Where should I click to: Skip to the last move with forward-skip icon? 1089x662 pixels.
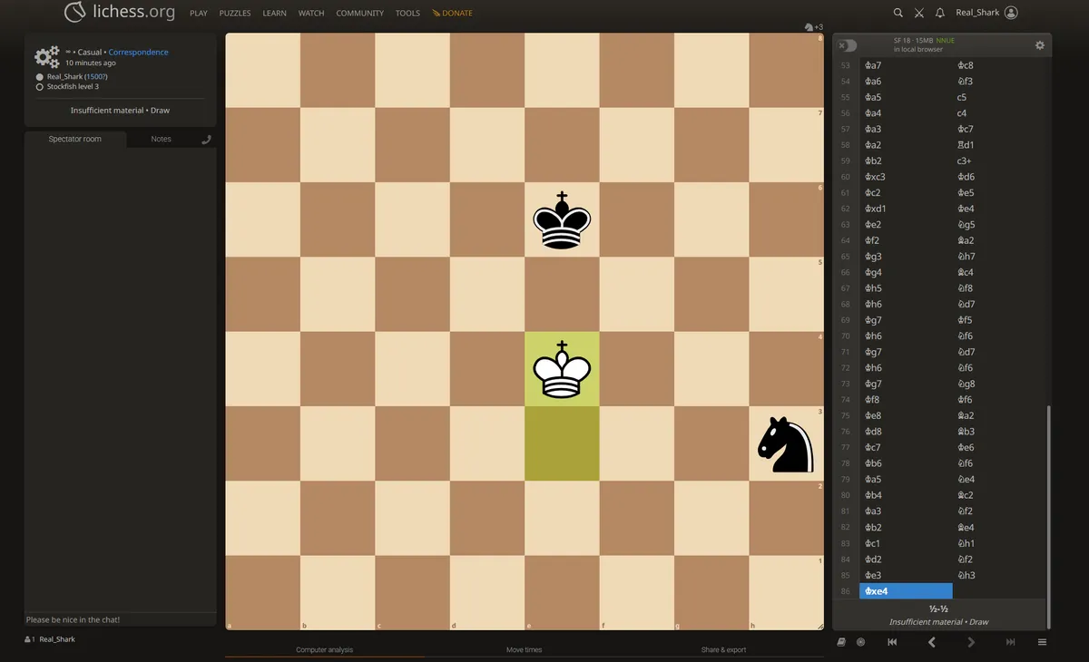click(1010, 641)
